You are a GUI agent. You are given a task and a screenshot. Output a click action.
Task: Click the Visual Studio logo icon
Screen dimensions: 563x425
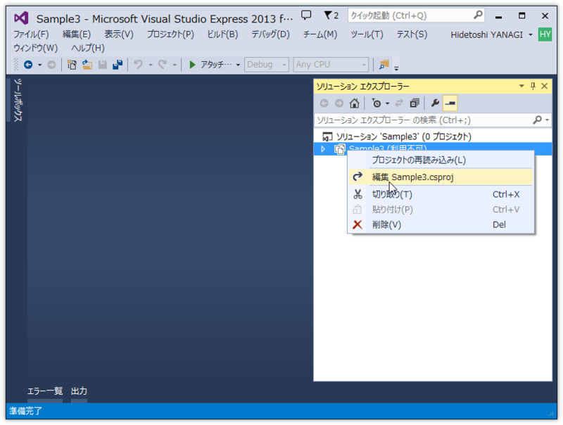pyautogui.click(x=21, y=18)
